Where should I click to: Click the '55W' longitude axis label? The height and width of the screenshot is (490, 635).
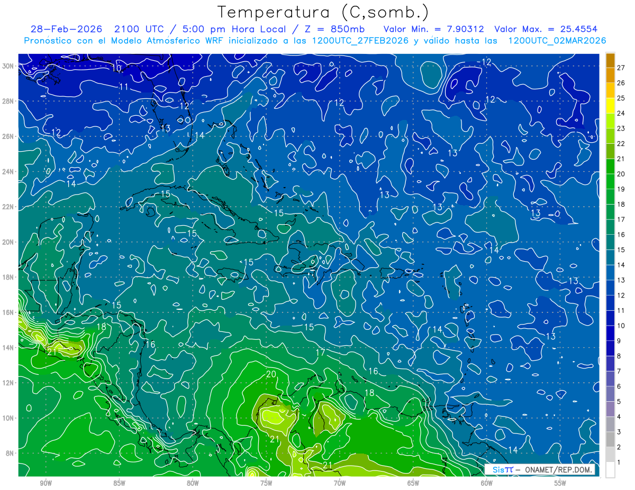tap(560, 483)
